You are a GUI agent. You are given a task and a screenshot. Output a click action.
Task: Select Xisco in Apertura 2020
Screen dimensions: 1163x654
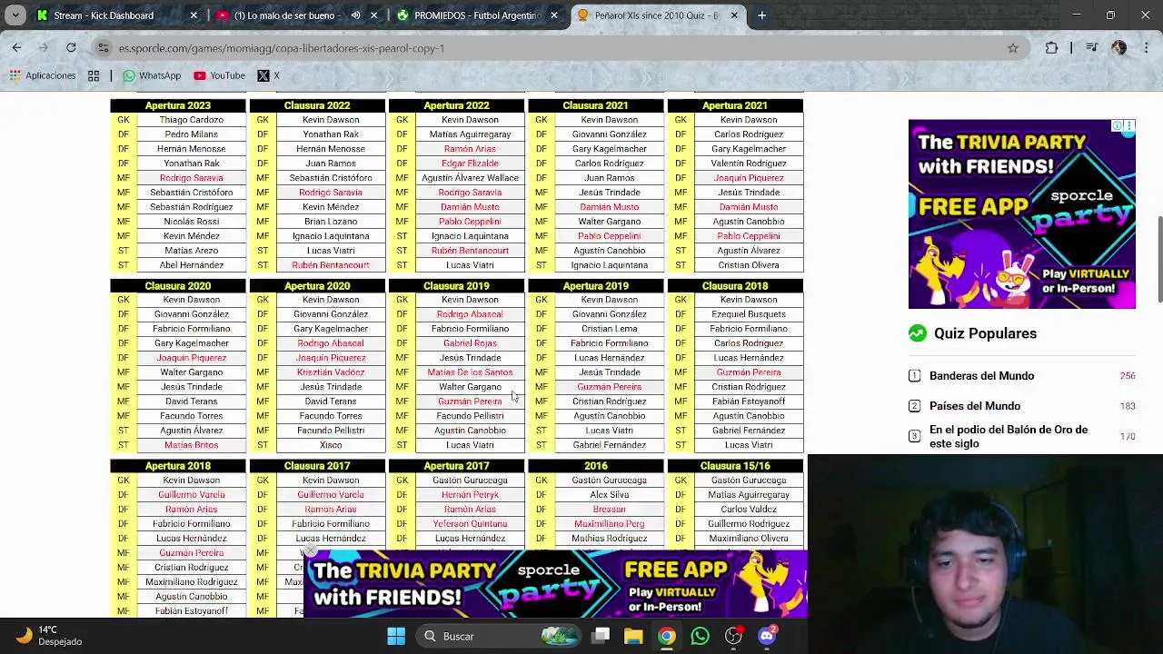[331, 445]
